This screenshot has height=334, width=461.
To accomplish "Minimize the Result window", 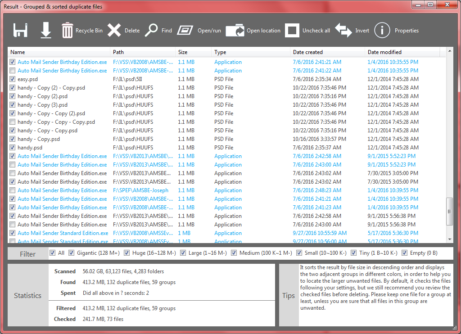I will coord(419,5).
